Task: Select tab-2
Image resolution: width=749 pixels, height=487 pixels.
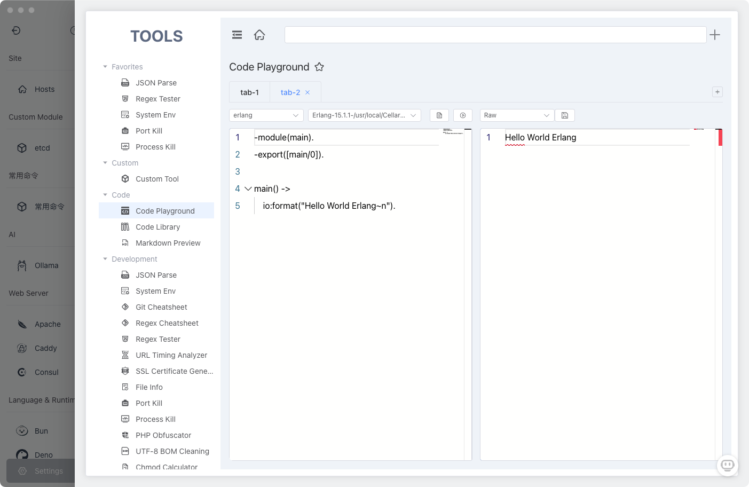Action: point(290,92)
